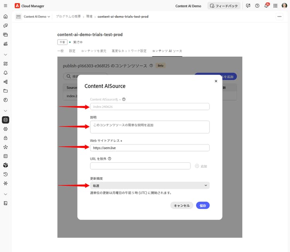Open the 3D cube package sidebar icon
Image resolution: width=290 pixels, height=252 pixels.
[x=5, y=165]
